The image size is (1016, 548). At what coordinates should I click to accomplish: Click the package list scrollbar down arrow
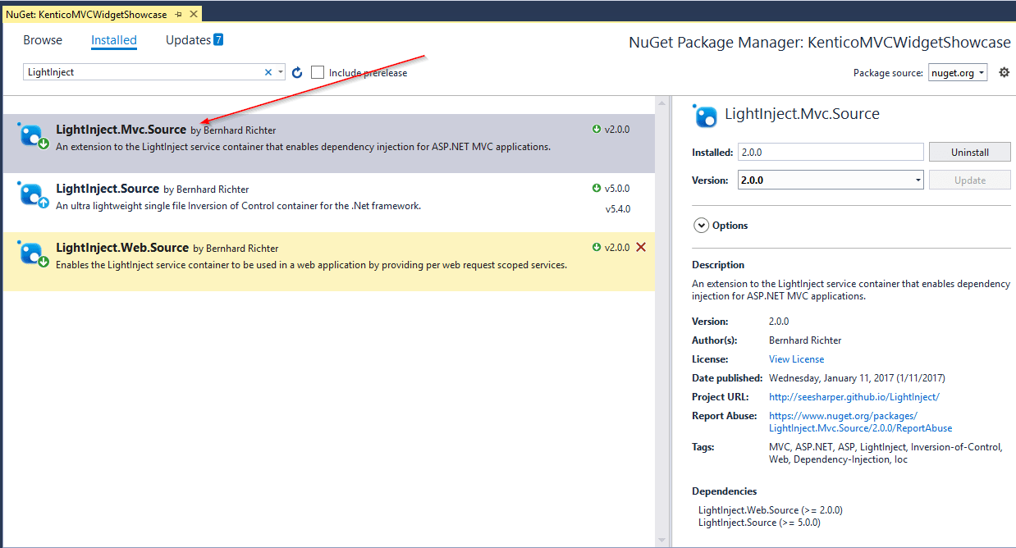pyautogui.click(x=661, y=540)
